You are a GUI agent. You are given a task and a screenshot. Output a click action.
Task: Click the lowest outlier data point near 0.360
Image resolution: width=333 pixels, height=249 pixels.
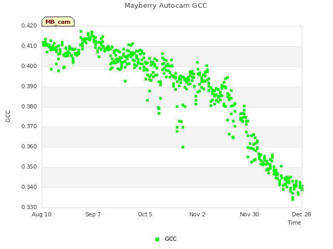[183, 147]
